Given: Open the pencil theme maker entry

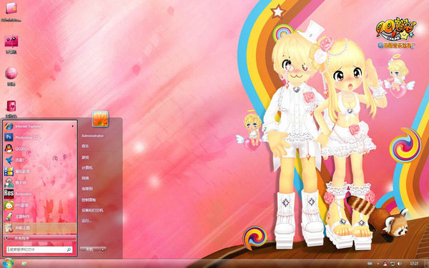Looking at the screenshot, I should point(39,217).
